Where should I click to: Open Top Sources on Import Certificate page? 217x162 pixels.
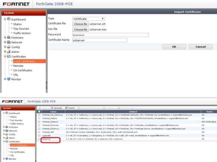pos(21,29)
